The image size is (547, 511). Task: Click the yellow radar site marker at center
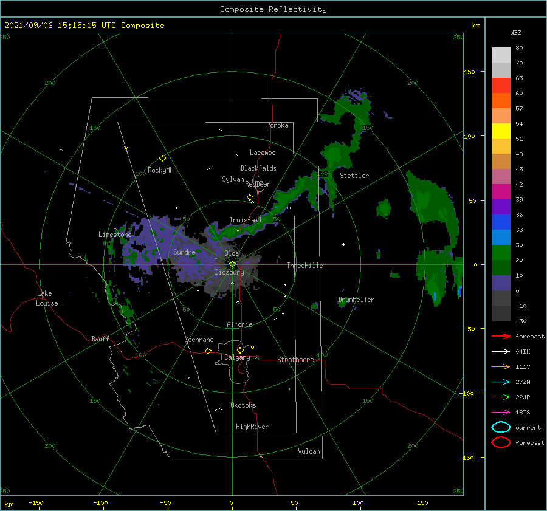[232, 264]
